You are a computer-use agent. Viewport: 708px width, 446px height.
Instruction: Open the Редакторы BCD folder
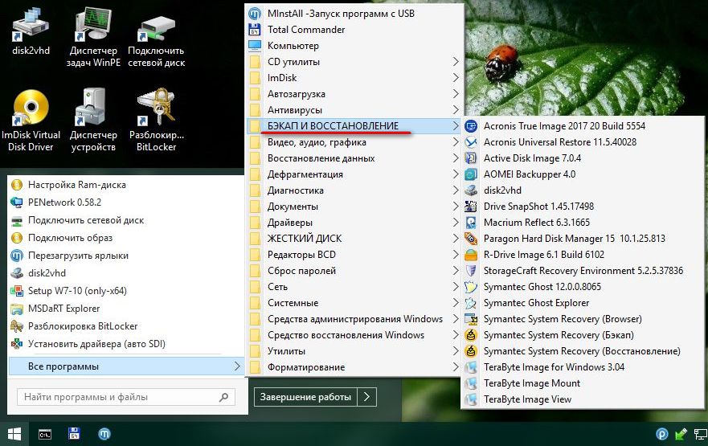[354, 255]
